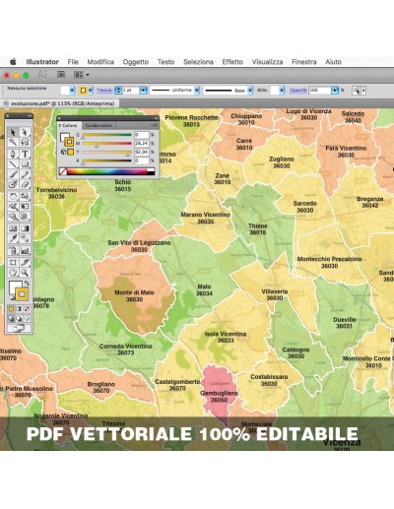Select the Mesh tool

pyautogui.click(x=13, y=228)
